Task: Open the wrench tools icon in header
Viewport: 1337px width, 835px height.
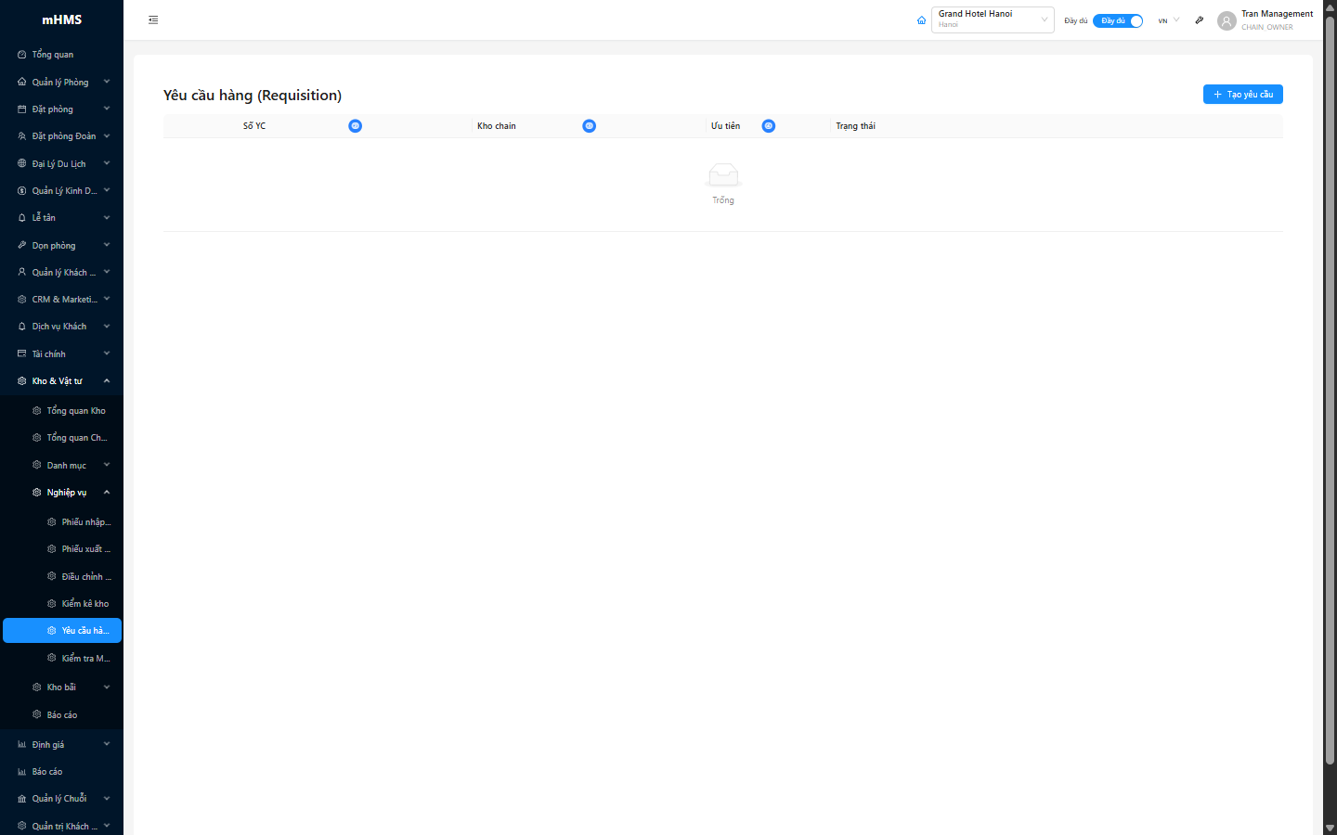Action: point(1199,20)
